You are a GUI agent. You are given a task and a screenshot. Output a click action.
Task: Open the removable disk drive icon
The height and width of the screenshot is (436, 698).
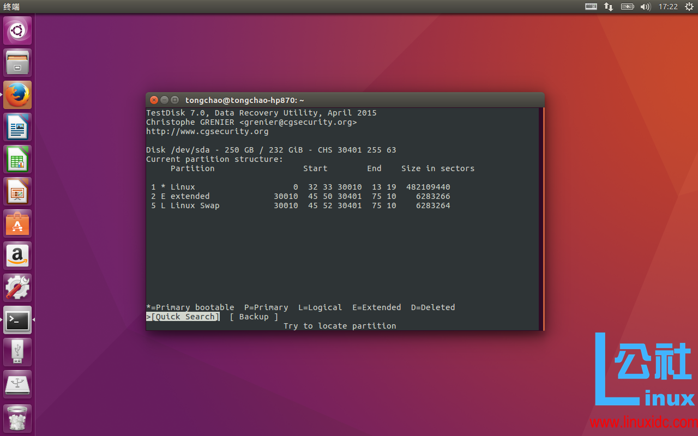(17, 385)
